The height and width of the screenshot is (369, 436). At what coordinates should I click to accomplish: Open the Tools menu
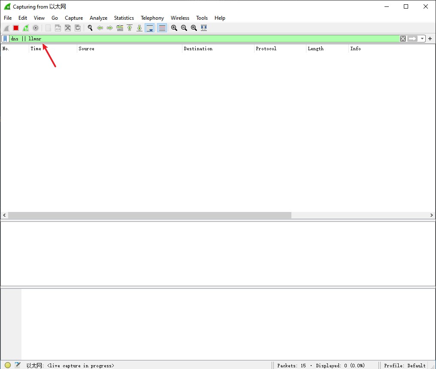202,18
